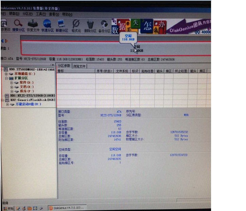This screenshot has width=246, height=211.
Task: Select the 万能启动U盘 (U:) partition
Action: pyautogui.click(x=28, y=104)
